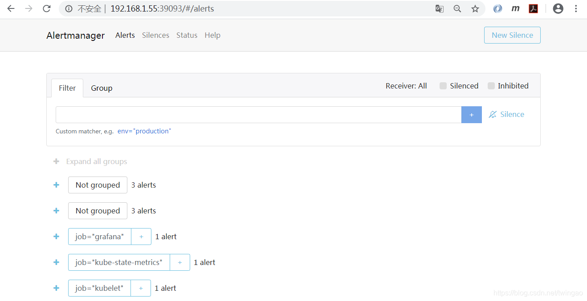Go back with the browser back arrow
This screenshot has width=587, height=301.
[x=11, y=8]
